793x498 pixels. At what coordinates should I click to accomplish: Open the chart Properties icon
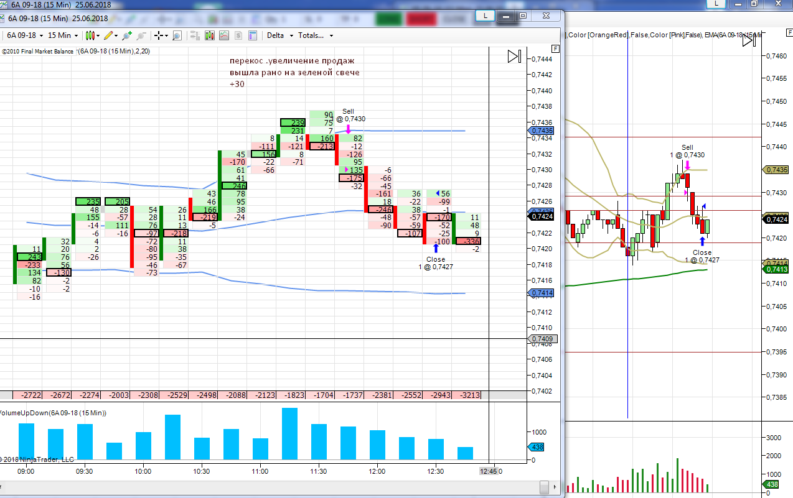(253, 35)
